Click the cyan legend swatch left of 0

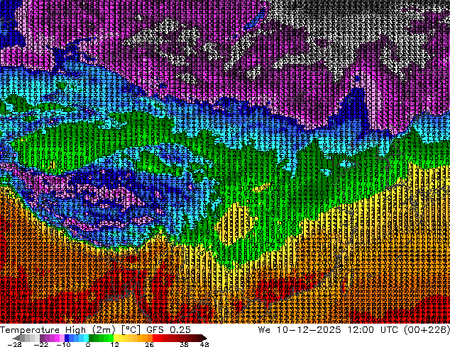[x=86, y=338]
